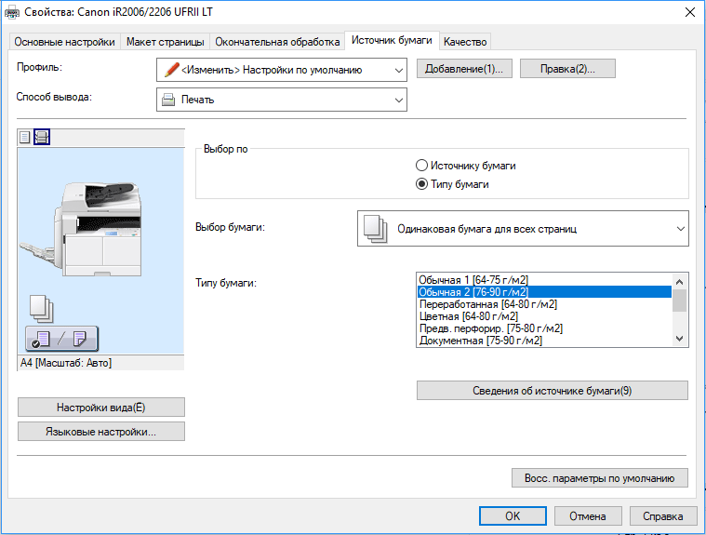The height and width of the screenshot is (535, 706).
Task: Click the printer image preview
Action: 82,229
